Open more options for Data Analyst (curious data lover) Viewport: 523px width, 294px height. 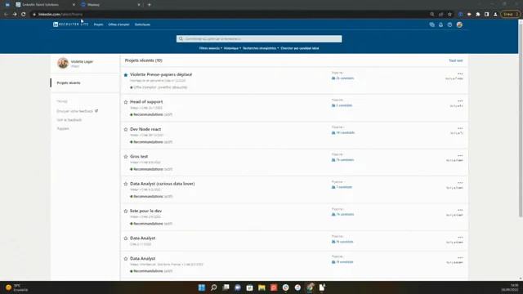pos(460,183)
